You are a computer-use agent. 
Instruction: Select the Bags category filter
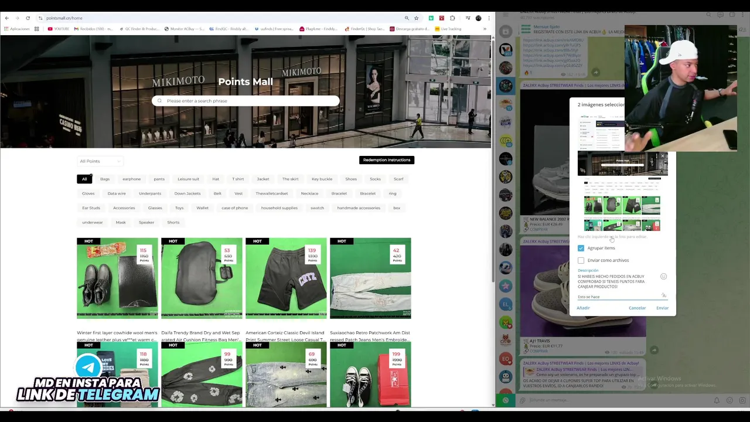[x=105, y=179]
